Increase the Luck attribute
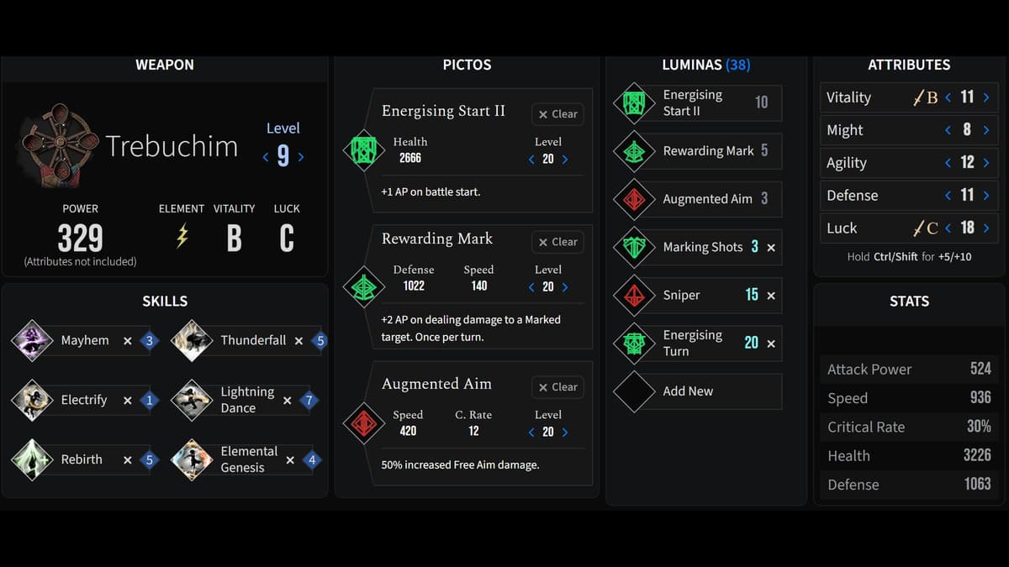 click(x=986, y=228)
